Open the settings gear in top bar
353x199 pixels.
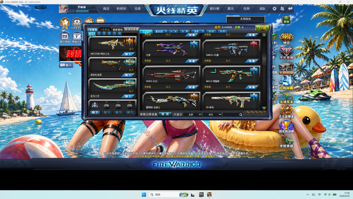click(274, 9)
